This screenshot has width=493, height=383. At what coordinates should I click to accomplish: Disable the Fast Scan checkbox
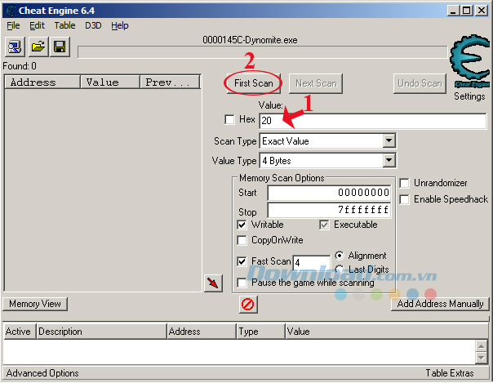[242, 261]
